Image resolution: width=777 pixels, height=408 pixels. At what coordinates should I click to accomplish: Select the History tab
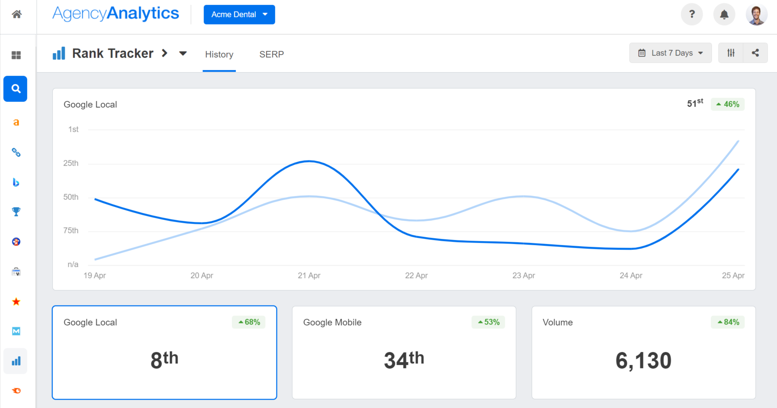tap(219, 54)
